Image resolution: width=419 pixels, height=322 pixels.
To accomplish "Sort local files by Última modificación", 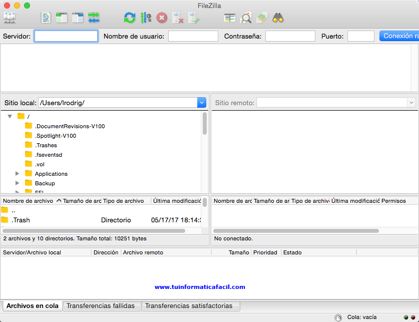I will click(177, 201).
